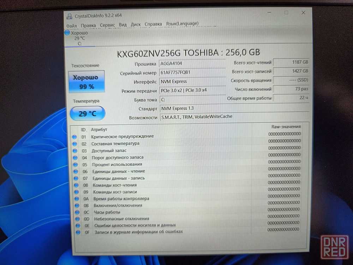Select the Часы работы attribute text
This screenshot has width=353, height=265.
pyautogui.click(x=107, y=212)
